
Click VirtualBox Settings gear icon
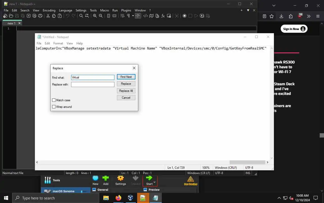pos(120,180)
